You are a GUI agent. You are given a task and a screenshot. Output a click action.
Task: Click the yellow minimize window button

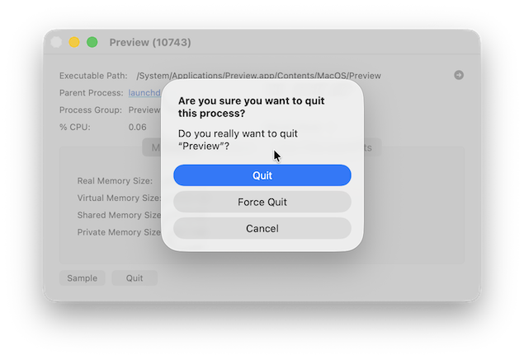tap(74, 42)
